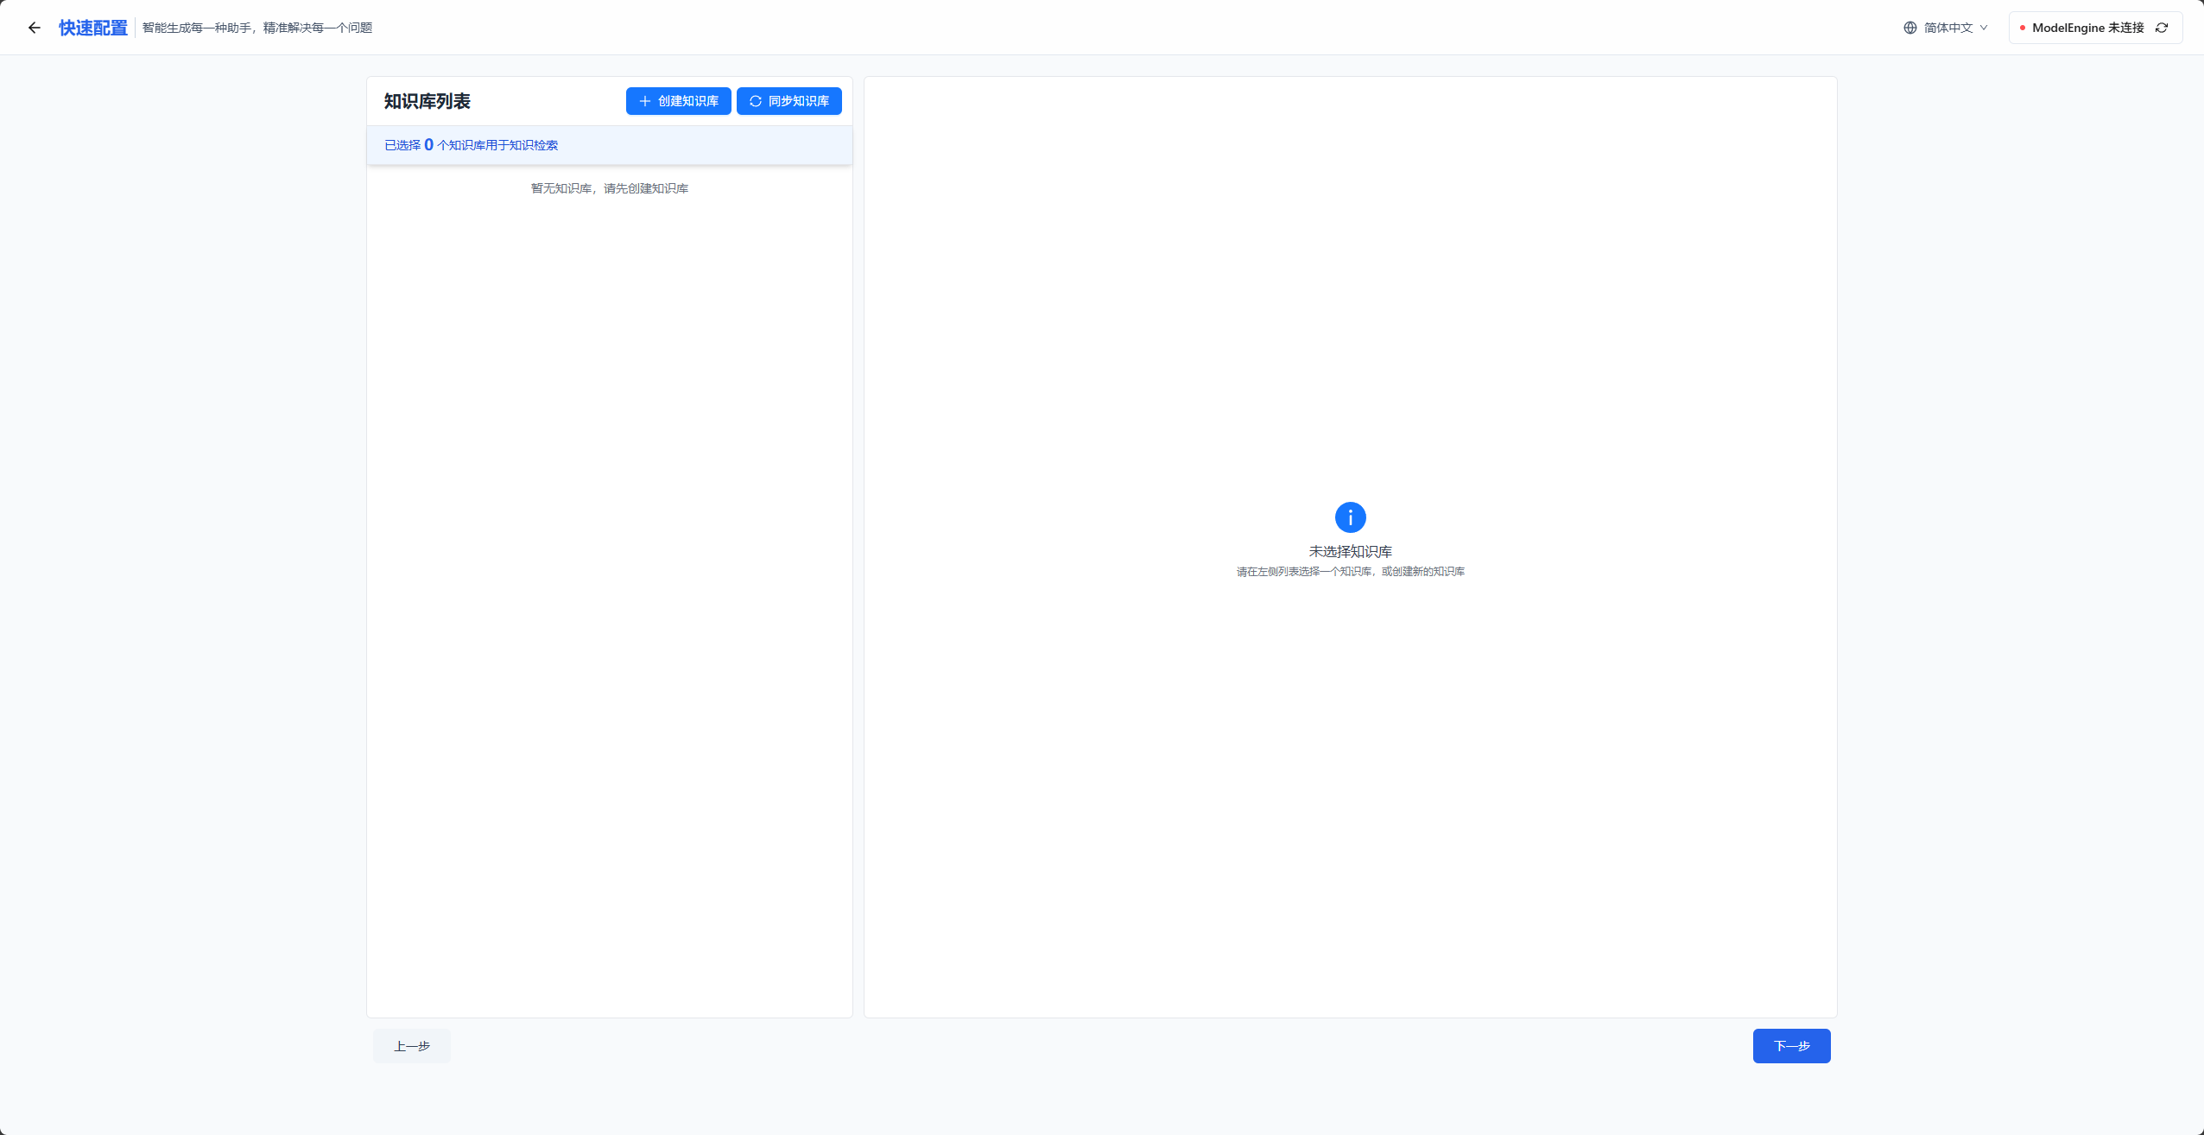Click the 已选择 0 个知识库 banner
The image size is (2204, 1135).
(x=472, y=145)
